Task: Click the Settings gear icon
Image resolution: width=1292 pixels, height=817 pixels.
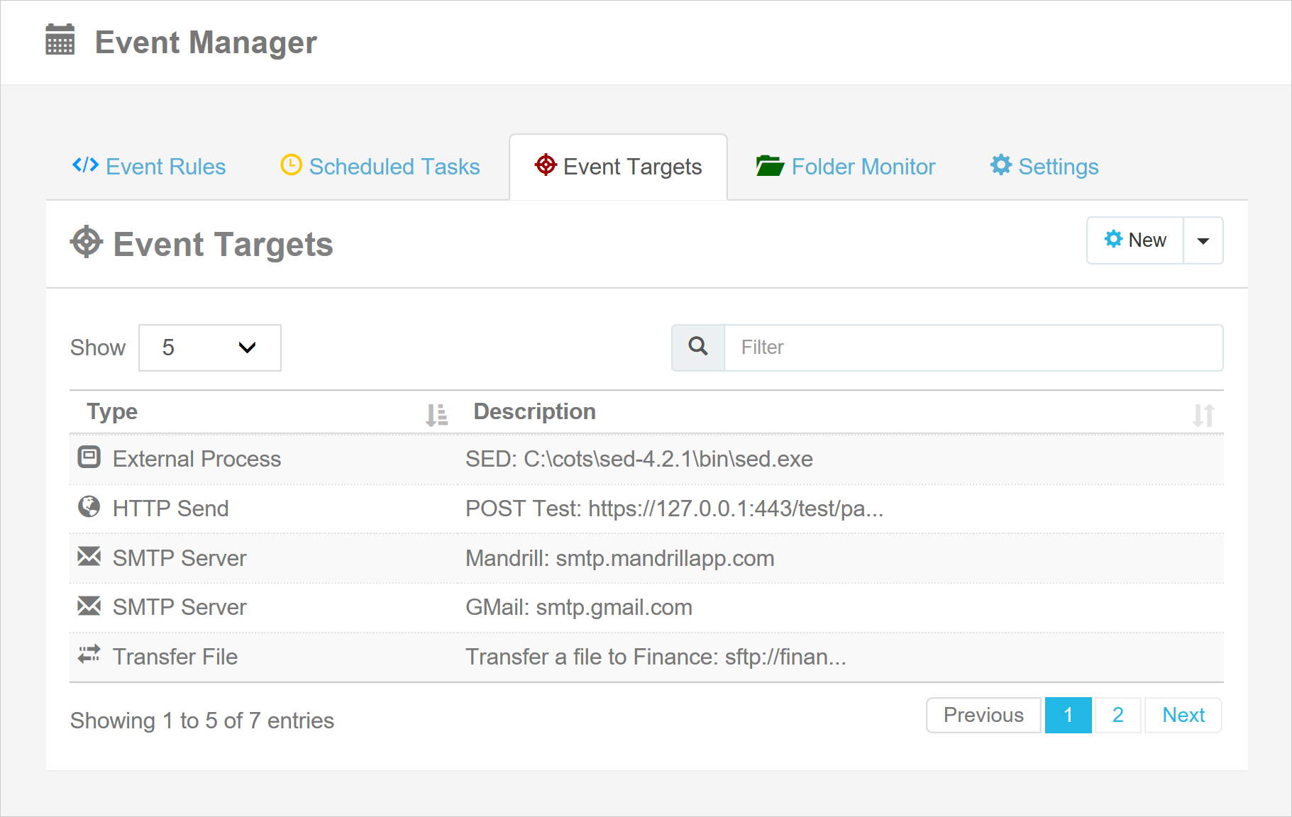Action: coord(1001,165)
